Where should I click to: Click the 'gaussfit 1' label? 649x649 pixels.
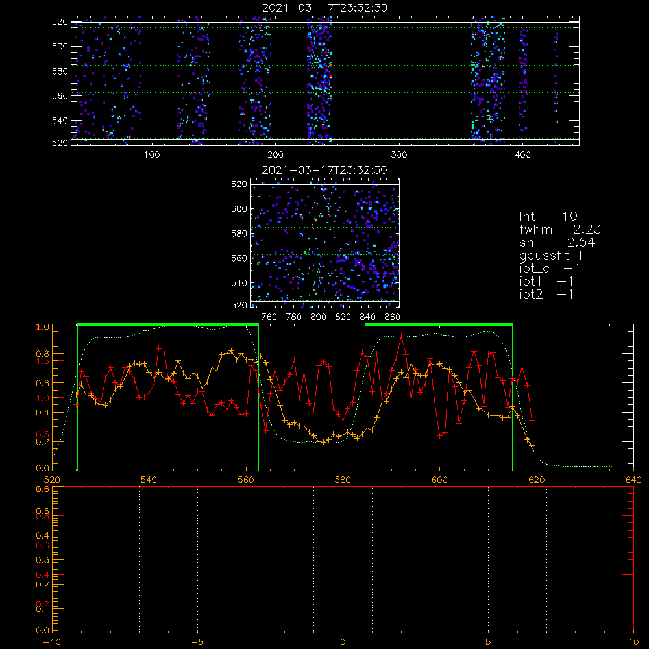[x=551, y=255]
